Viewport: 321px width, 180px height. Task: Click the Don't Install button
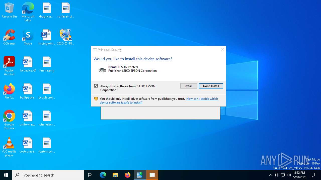point(211,86)
